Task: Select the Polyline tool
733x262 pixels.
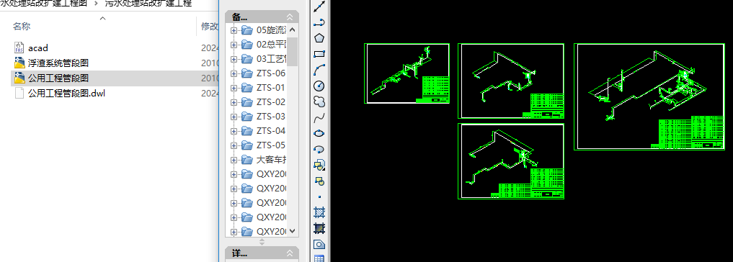Action: pyautogui.click(x=319, y=22)
